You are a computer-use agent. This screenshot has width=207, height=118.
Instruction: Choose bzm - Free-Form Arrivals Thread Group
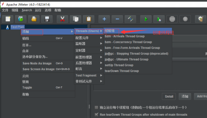tap(138, 48)
